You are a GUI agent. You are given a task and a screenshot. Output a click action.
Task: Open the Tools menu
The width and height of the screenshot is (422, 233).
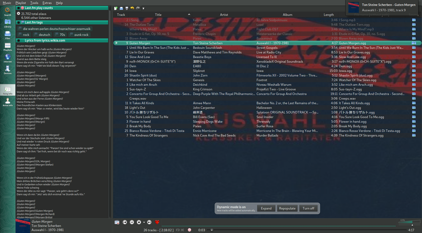(34, 3)
